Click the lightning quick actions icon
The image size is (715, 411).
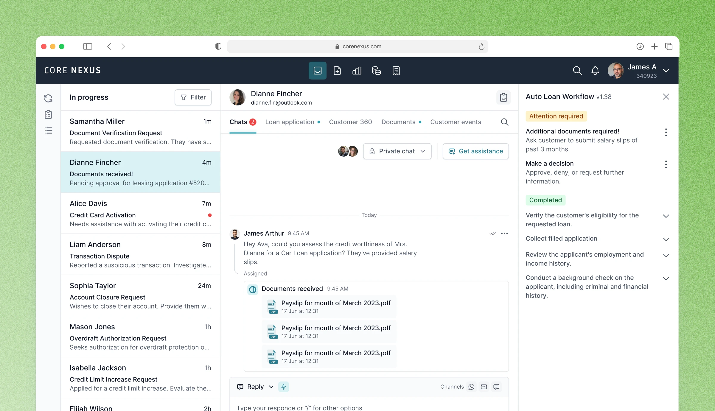pos(284,387)
